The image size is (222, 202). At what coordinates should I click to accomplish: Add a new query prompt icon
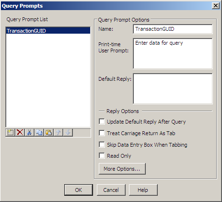(11, 133)
